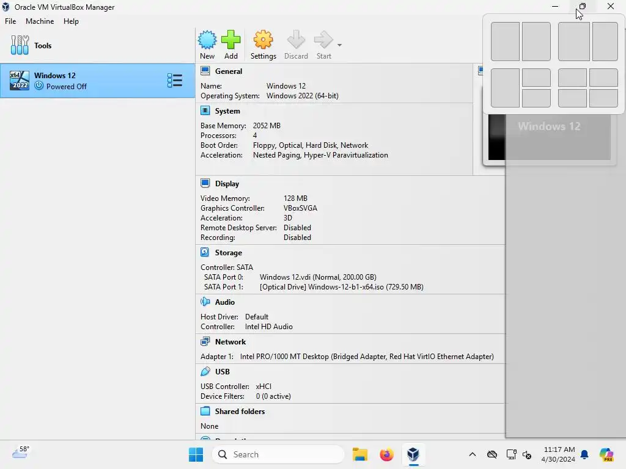Screen dimensions: 626x469
Task: Click the General section icon
Action: point(205,71)
